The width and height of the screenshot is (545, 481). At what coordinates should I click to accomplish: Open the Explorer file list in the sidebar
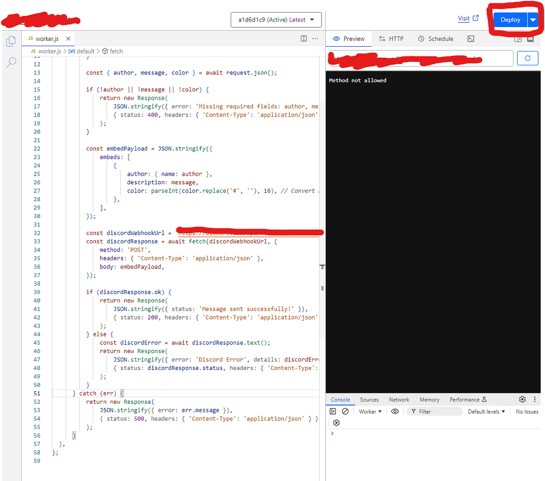11,41
